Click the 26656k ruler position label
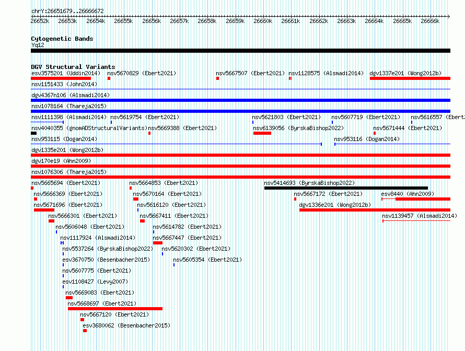The height and width of the screenshot is (351, 465). pos(152,21)
